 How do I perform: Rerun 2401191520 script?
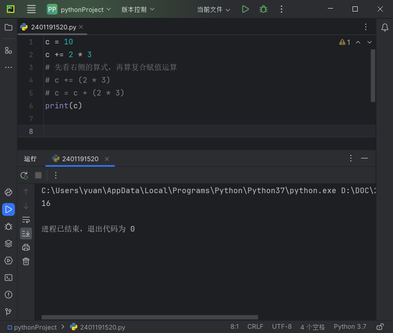tap(24, 175)
